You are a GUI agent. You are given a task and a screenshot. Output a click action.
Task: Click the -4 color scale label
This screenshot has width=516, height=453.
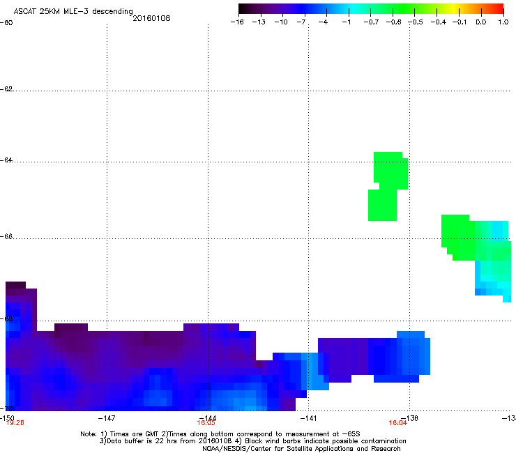click(x=323, y=22)
